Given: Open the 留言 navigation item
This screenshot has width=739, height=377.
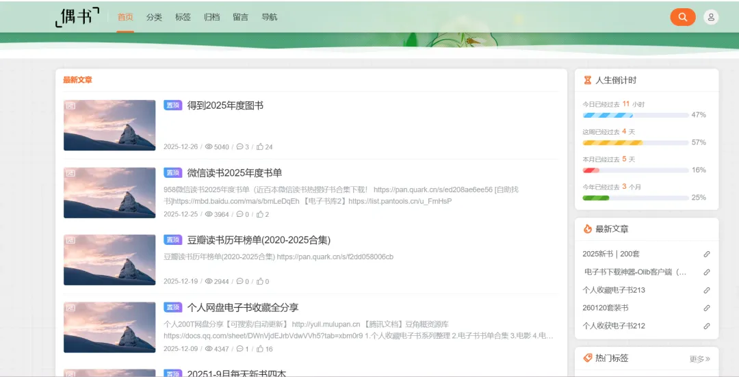Looking at the screenshot, I should (240, 17).
